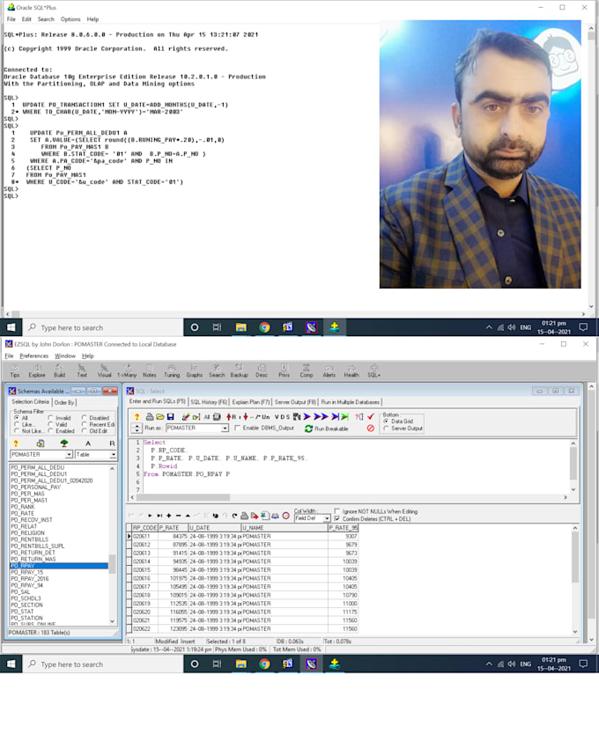This screenshot has height=748, width=599.
Task: Open the Visual tool in EZSQL toolbar
Action: click(x=104, y=370)
